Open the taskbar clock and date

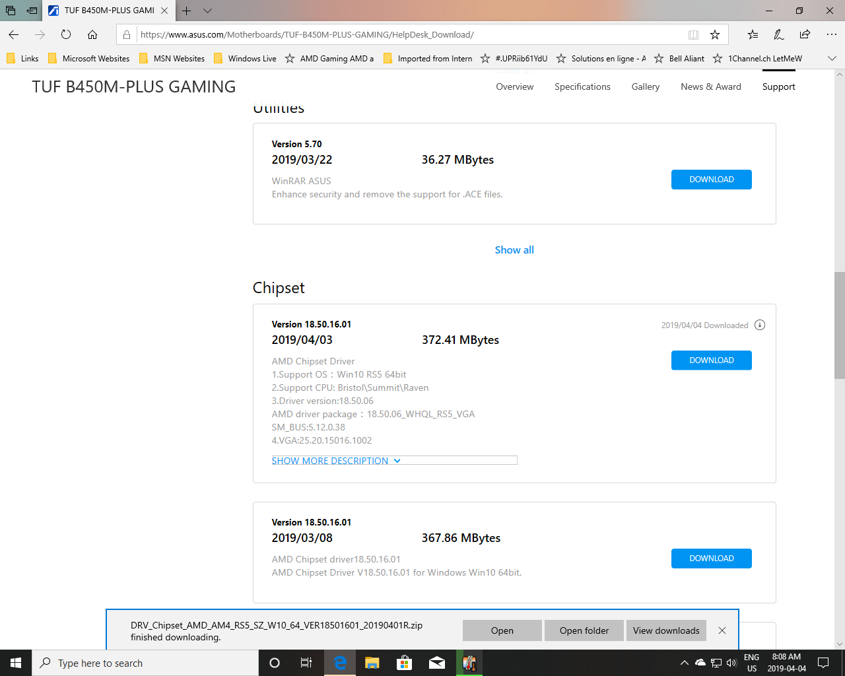(x=786, y=663)
